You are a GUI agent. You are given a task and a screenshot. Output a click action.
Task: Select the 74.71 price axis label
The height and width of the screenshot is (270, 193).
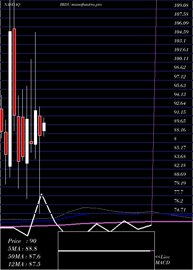coord(180,210)
